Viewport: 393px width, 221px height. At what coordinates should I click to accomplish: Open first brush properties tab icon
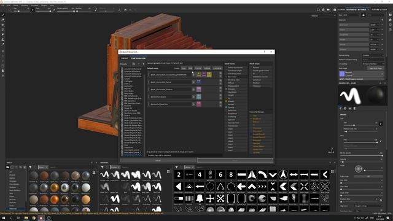click(340, 109)
